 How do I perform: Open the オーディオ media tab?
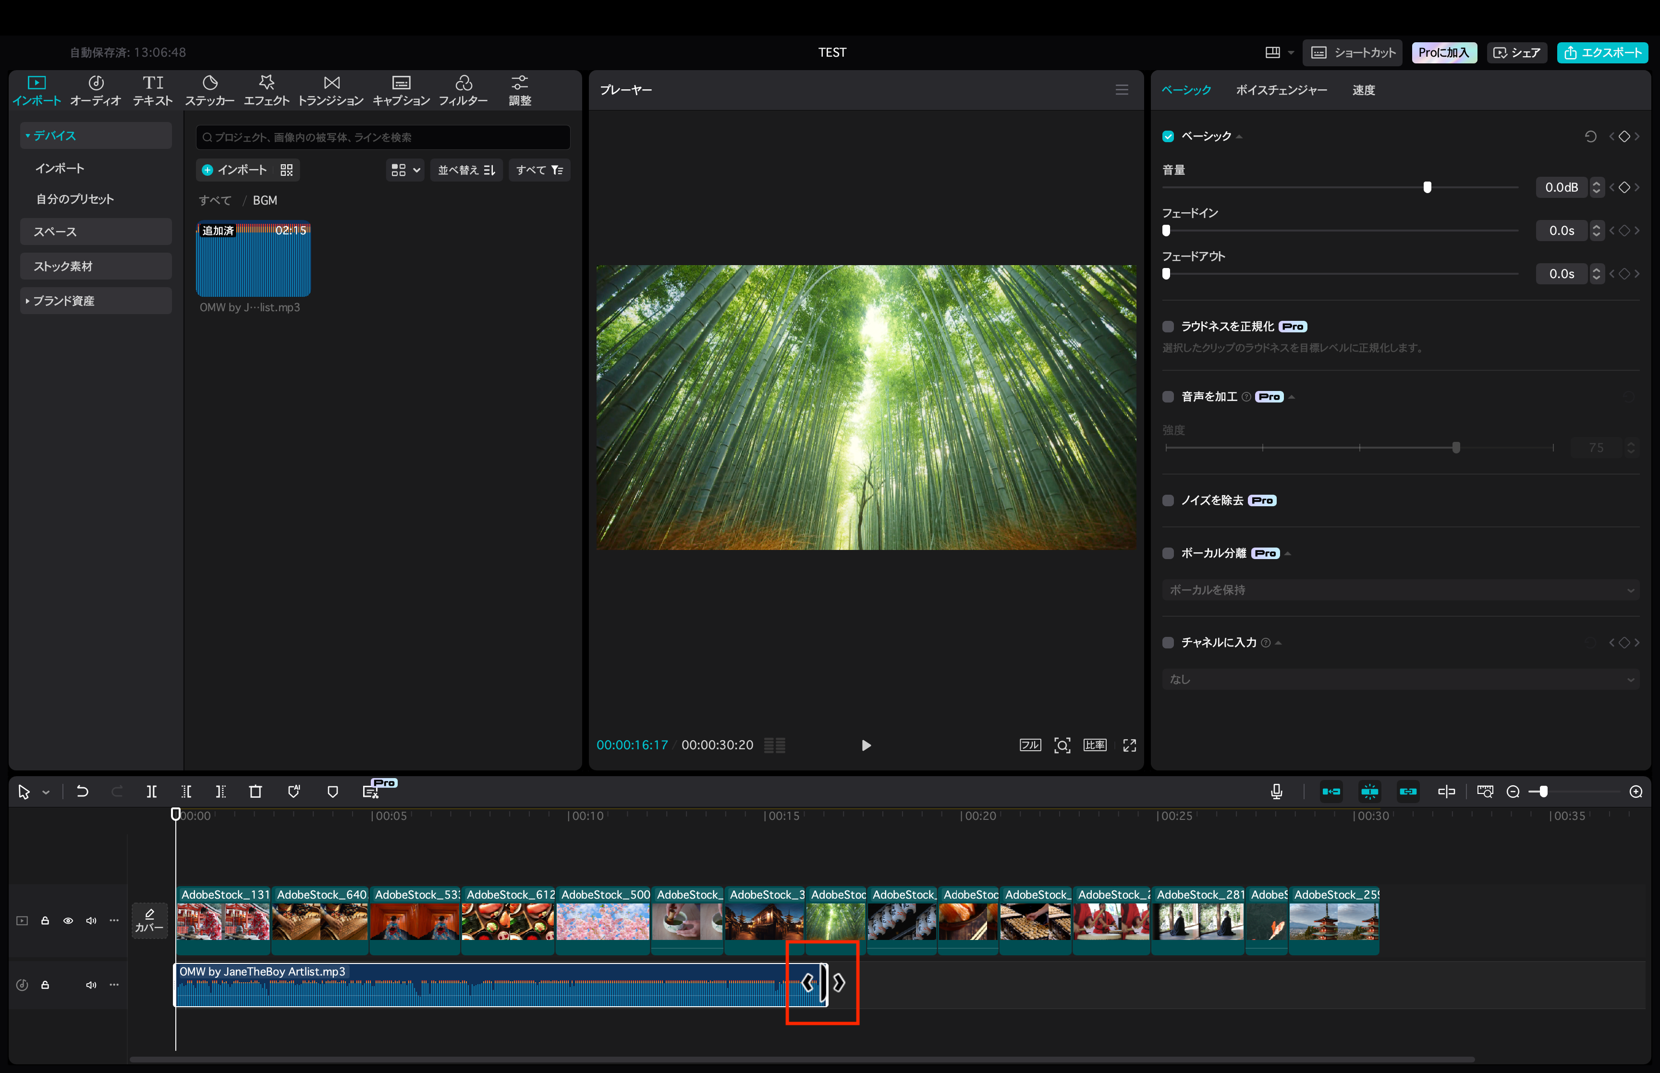pos(96,91)
